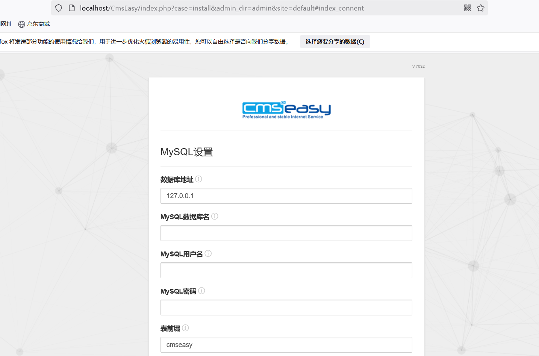The width and height of the screenshot is (539, 356).
Task: Click the MySQL密码 label
Action: 178,291
